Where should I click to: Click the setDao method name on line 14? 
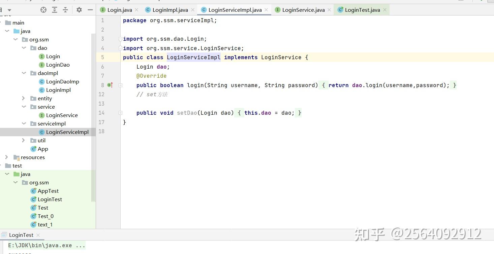coord(187,113)
